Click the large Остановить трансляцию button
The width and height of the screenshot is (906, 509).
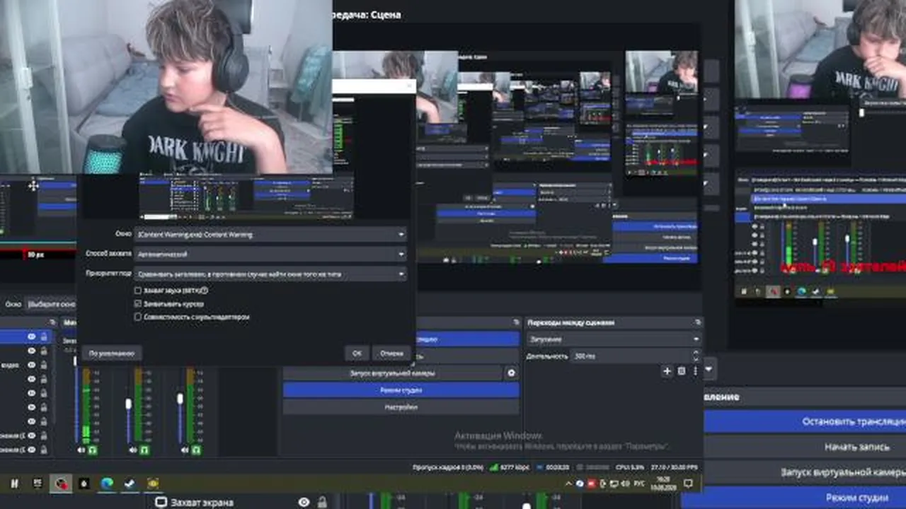[x=805, y=422]
